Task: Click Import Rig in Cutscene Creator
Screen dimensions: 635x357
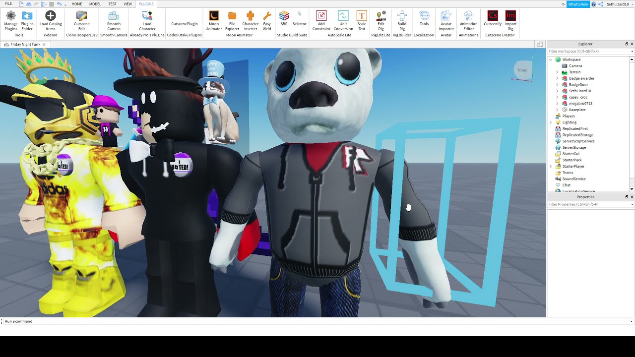Action: 510,21
